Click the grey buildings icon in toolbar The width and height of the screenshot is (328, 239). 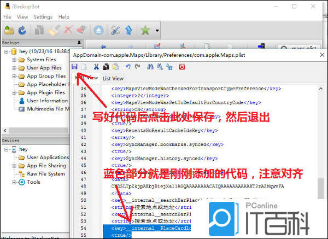[39, 30]
